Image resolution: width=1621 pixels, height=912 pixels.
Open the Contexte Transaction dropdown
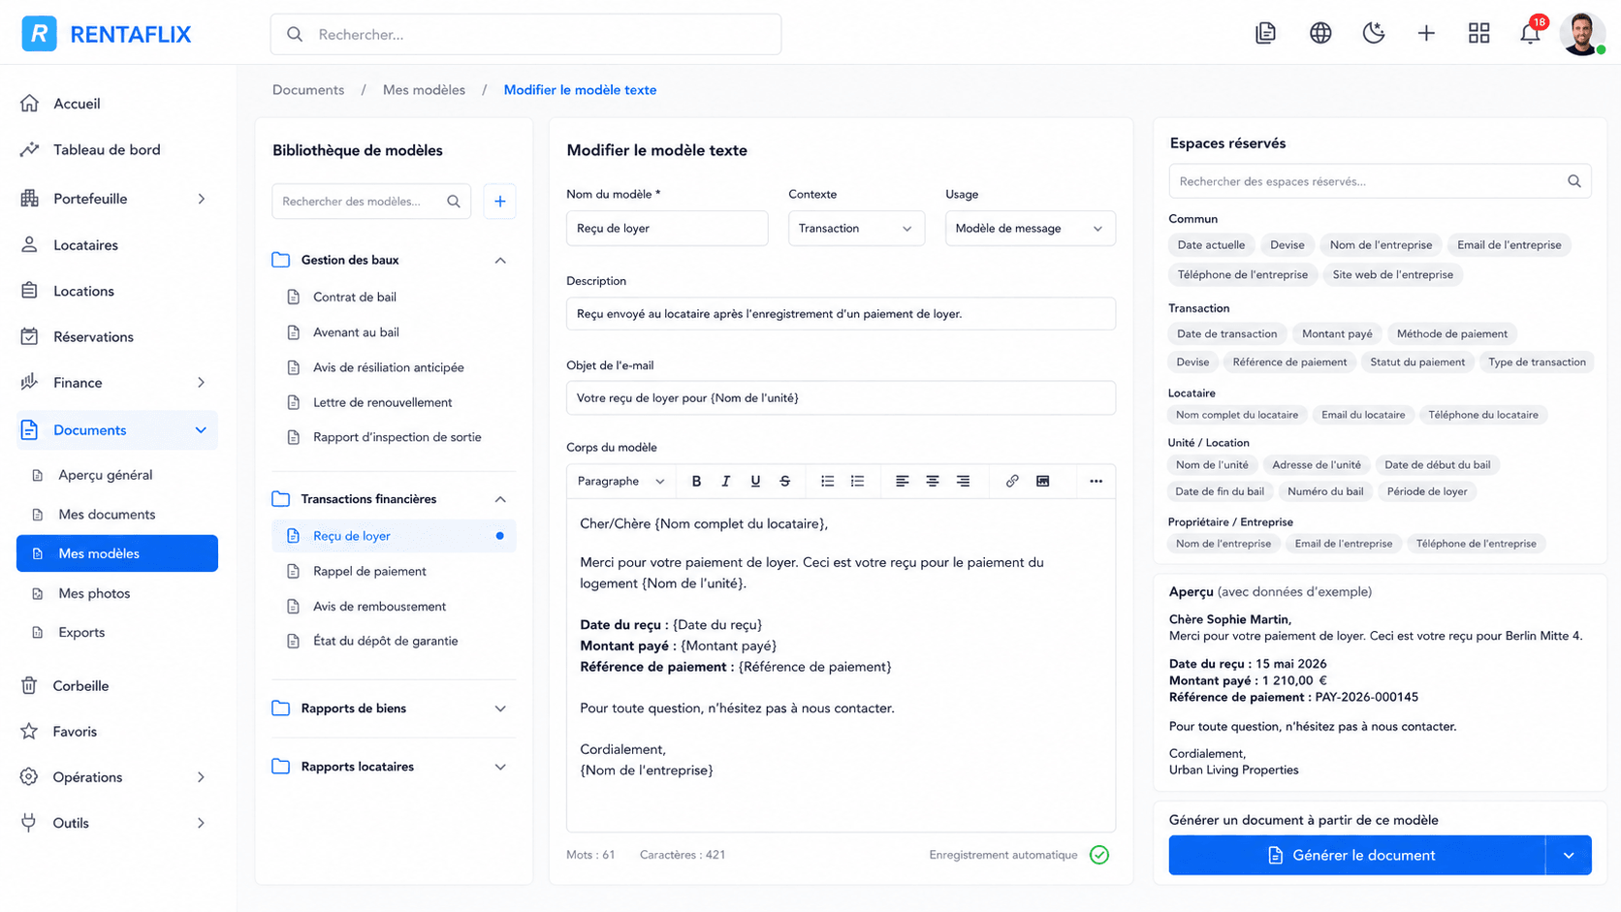tap(856, 229)
